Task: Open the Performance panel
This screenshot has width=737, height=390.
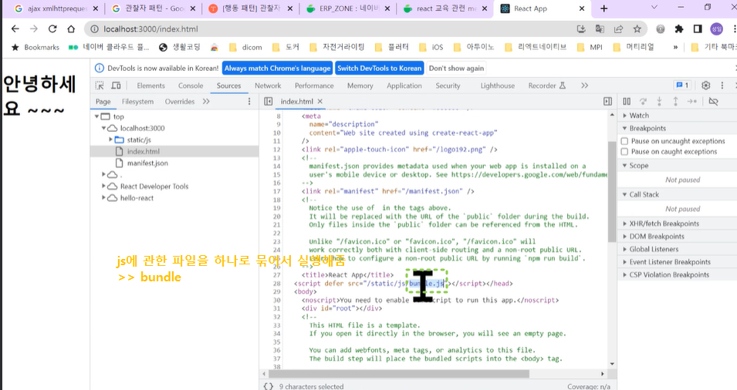Action: click(314, 86)
